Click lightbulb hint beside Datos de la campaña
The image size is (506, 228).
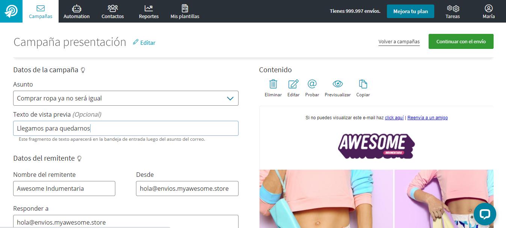[x=83, y=70]
